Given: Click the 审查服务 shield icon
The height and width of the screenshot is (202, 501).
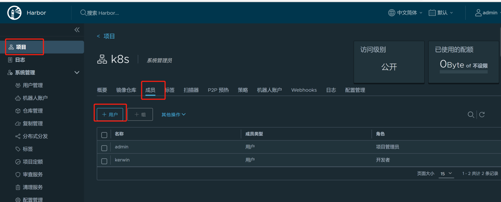Looking at the screenshot, I should [x=18, y=174].
